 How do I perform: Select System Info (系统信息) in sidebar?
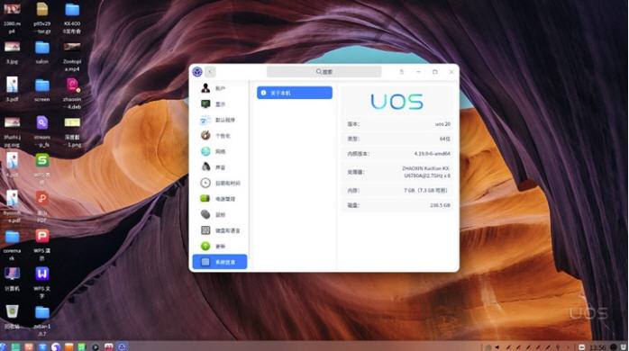(x=220, y=262)
